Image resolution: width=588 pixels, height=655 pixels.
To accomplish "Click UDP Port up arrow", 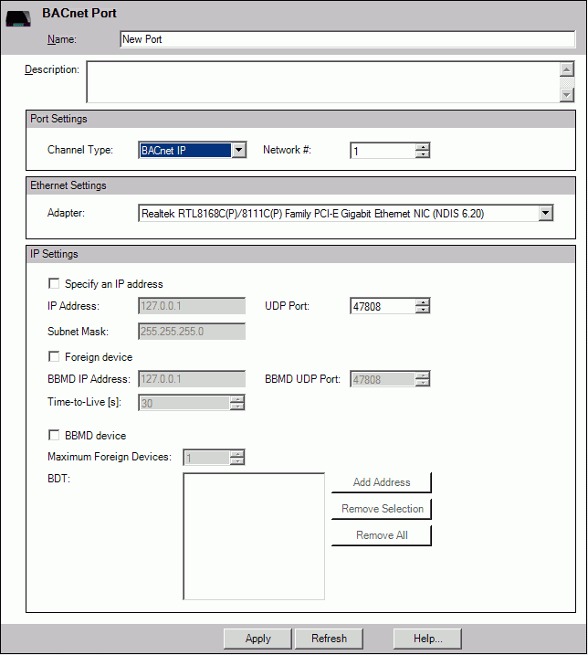I will coord(422,301).
